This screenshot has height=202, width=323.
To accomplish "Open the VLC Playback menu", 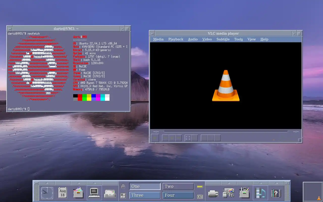I will coord(176,39).
